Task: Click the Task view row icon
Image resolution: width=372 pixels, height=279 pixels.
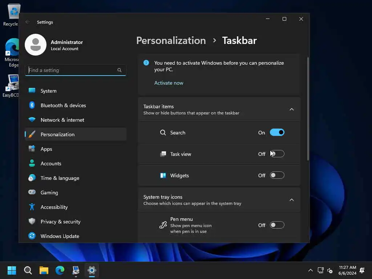Action: (163, 154)
